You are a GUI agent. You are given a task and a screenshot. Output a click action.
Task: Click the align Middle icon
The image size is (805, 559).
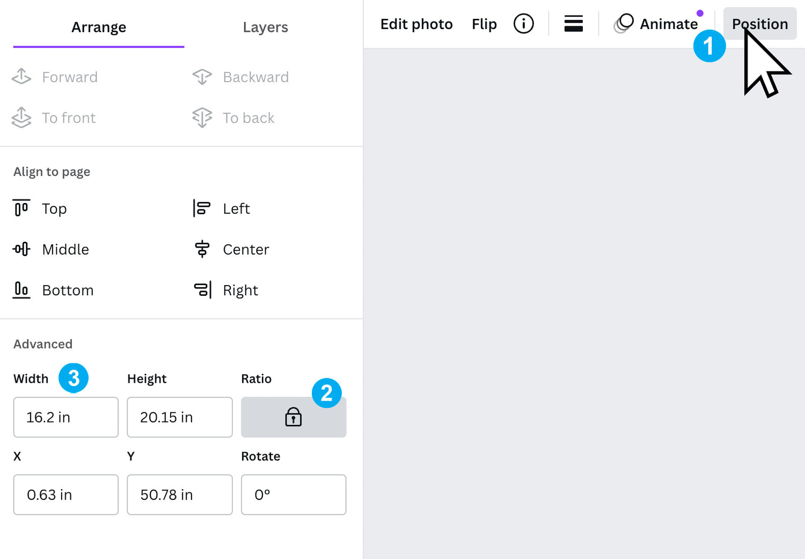[x=21, y=249]
